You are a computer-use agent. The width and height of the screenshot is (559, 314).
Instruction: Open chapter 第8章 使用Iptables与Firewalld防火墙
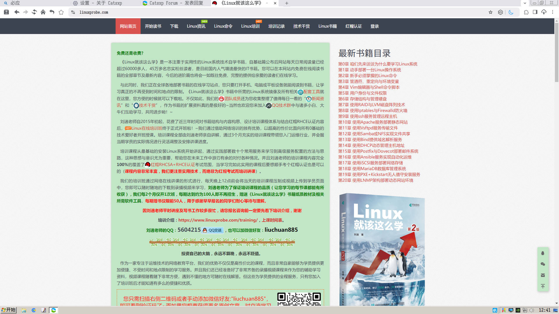373,110
